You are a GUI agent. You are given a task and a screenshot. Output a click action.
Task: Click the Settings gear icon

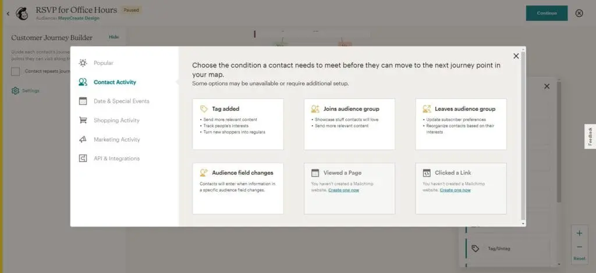click(x=15, y=91)
